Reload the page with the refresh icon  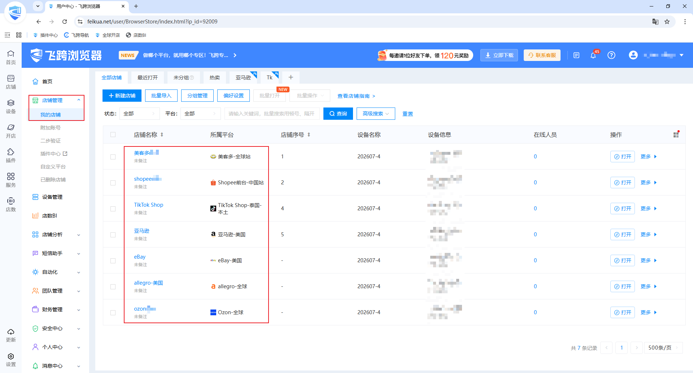coord(65,22)
